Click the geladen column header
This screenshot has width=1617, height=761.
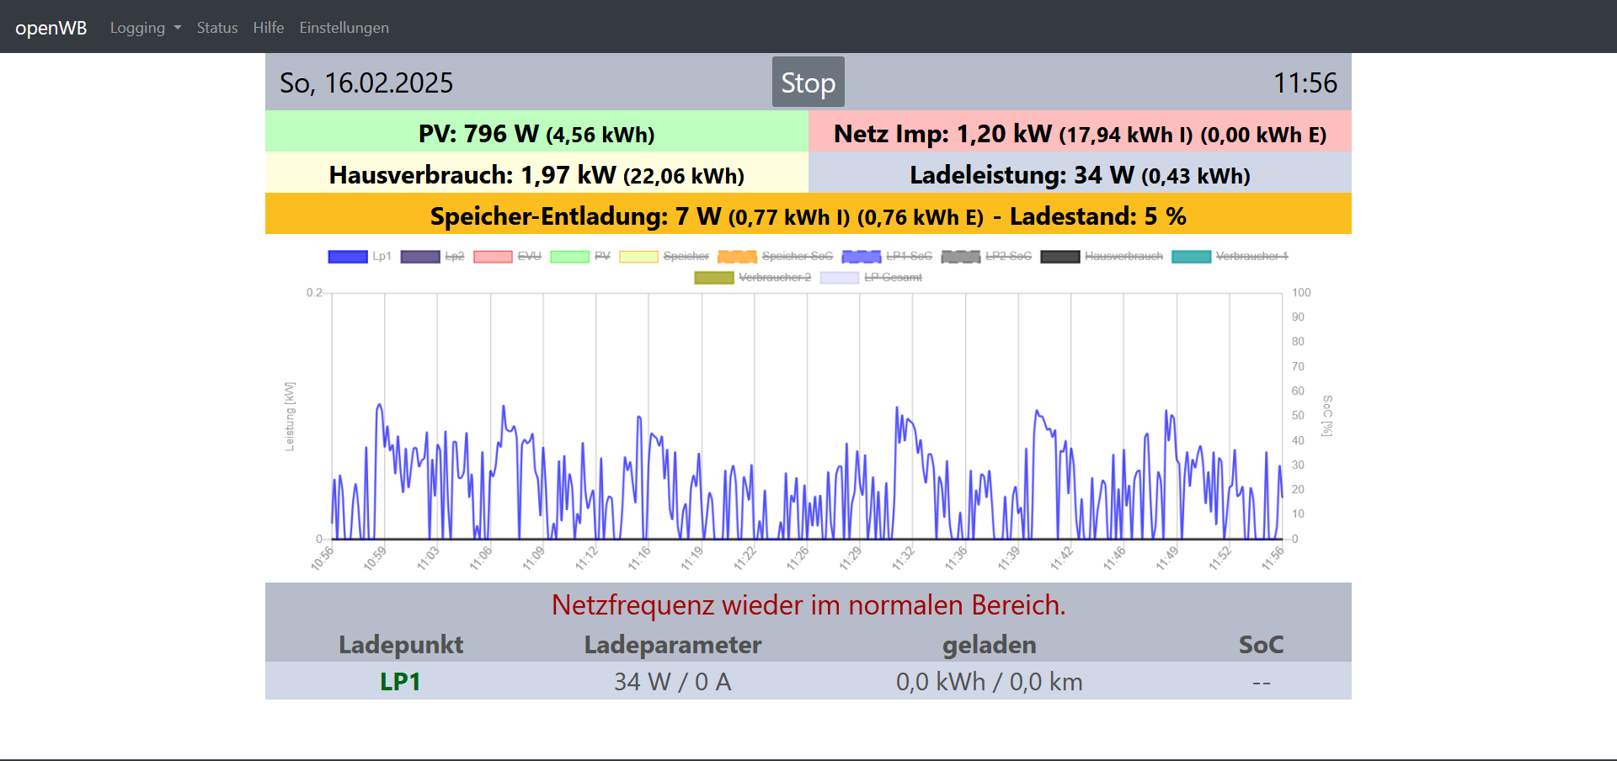click(x=990, y=645)
